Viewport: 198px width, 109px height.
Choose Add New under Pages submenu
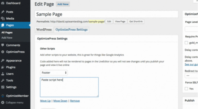[x=7, y=38]
